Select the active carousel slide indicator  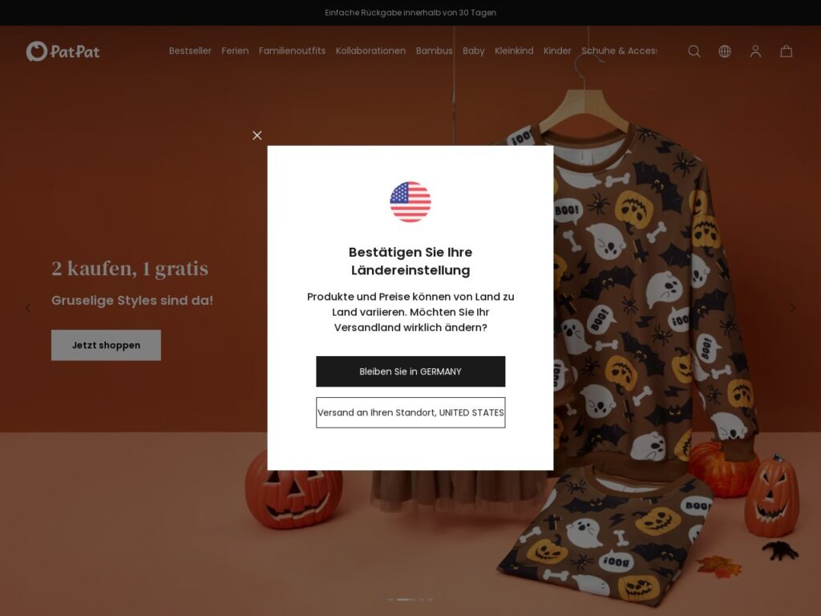pyautogui.click(x=405, y=599)
